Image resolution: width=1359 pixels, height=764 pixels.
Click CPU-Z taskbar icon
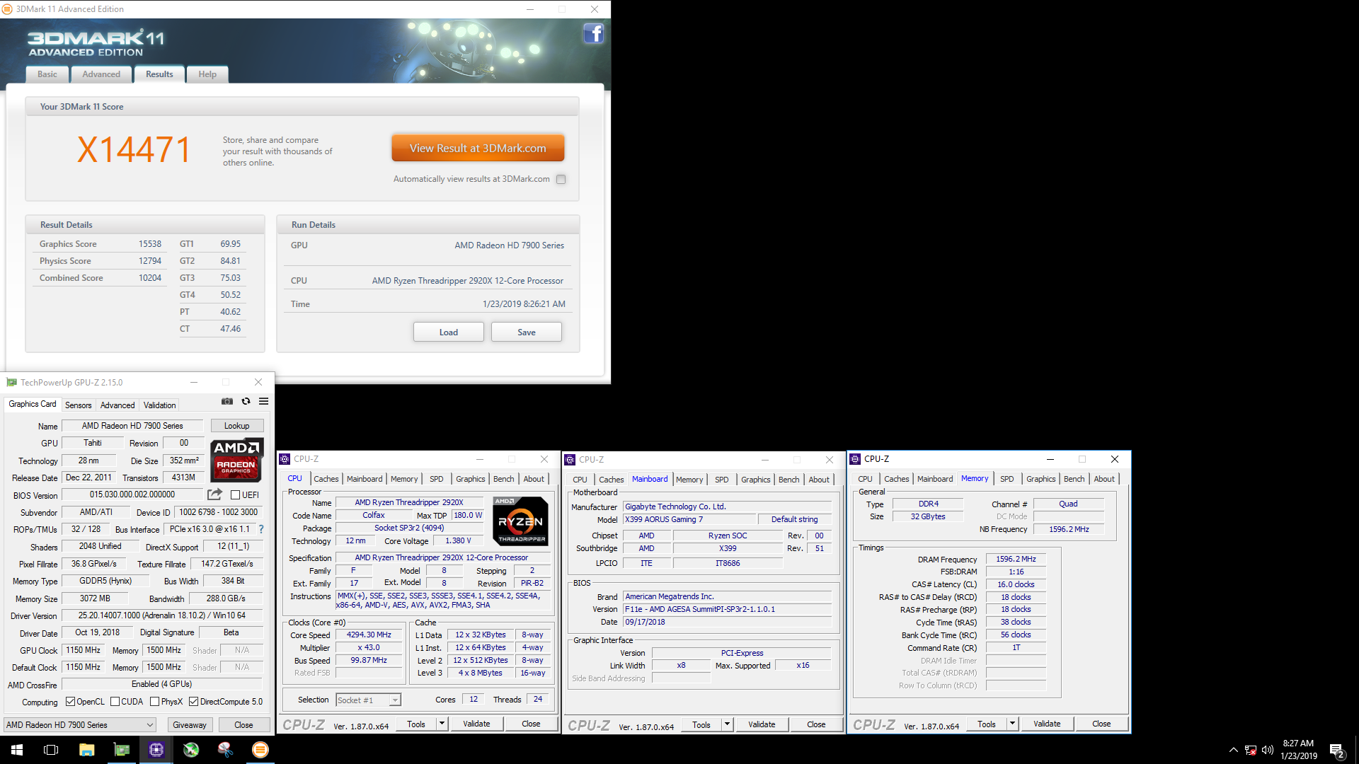(x=156, y=750)
